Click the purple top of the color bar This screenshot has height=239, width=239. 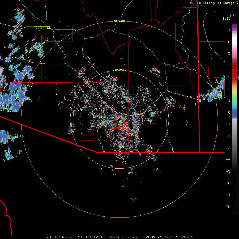[234, 26]
